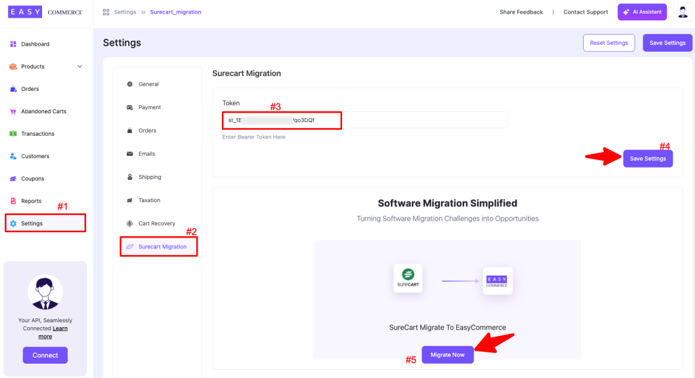Click the Transactions money icon
Viewport: 695px width, 378px height.
14,134
